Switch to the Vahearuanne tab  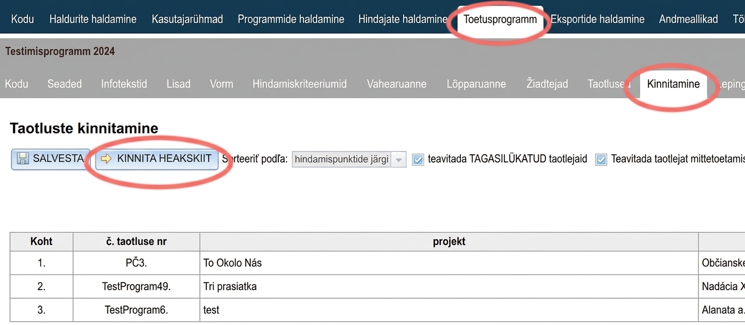click(x=396, y=84)
